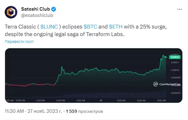Screen dimensions: 188x120
Task: Click the 27 date marker on chart axis
Action: 101,100
